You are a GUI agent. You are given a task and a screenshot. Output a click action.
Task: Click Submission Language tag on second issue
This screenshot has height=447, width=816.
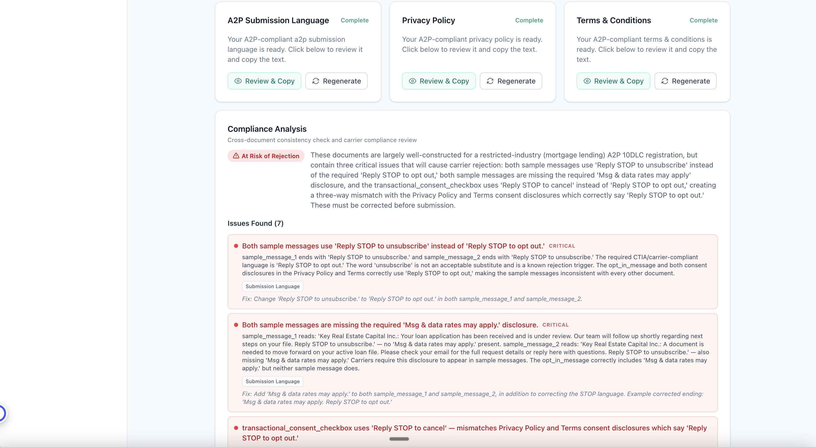[272, 381]
